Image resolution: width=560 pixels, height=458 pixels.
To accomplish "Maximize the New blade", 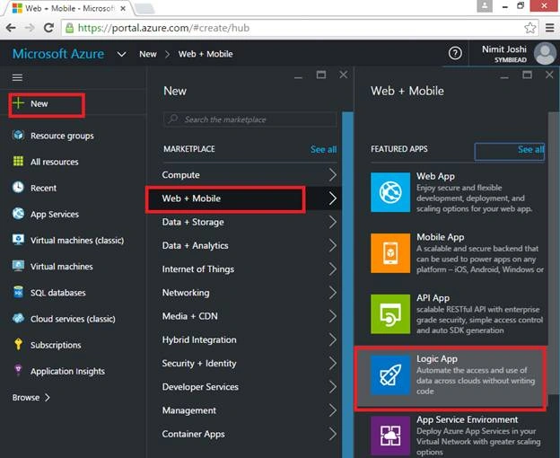I will point(321,75).
